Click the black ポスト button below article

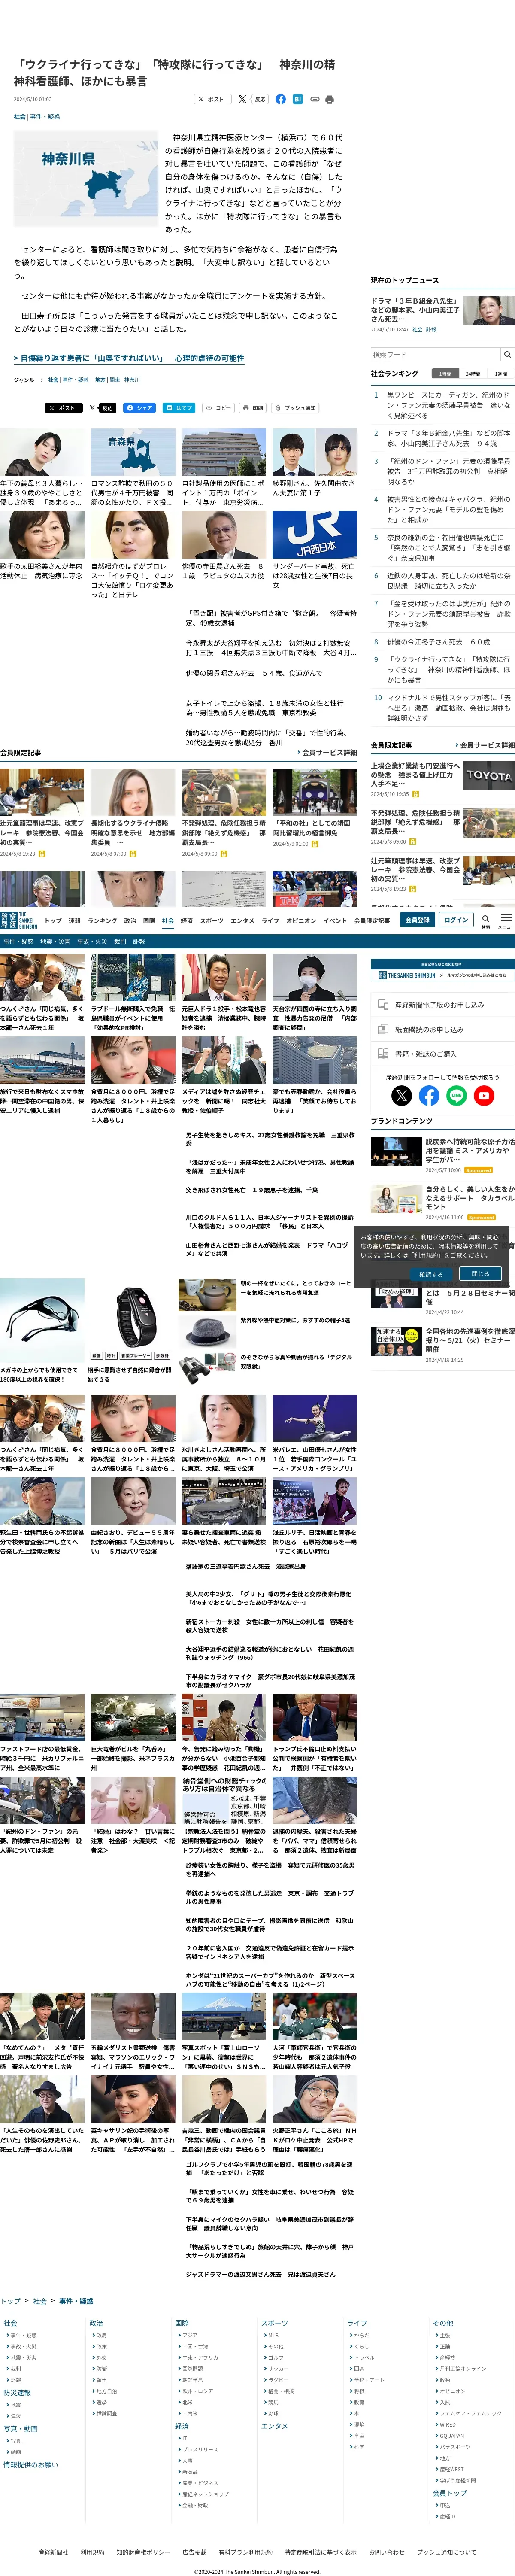tap(64, 408)
